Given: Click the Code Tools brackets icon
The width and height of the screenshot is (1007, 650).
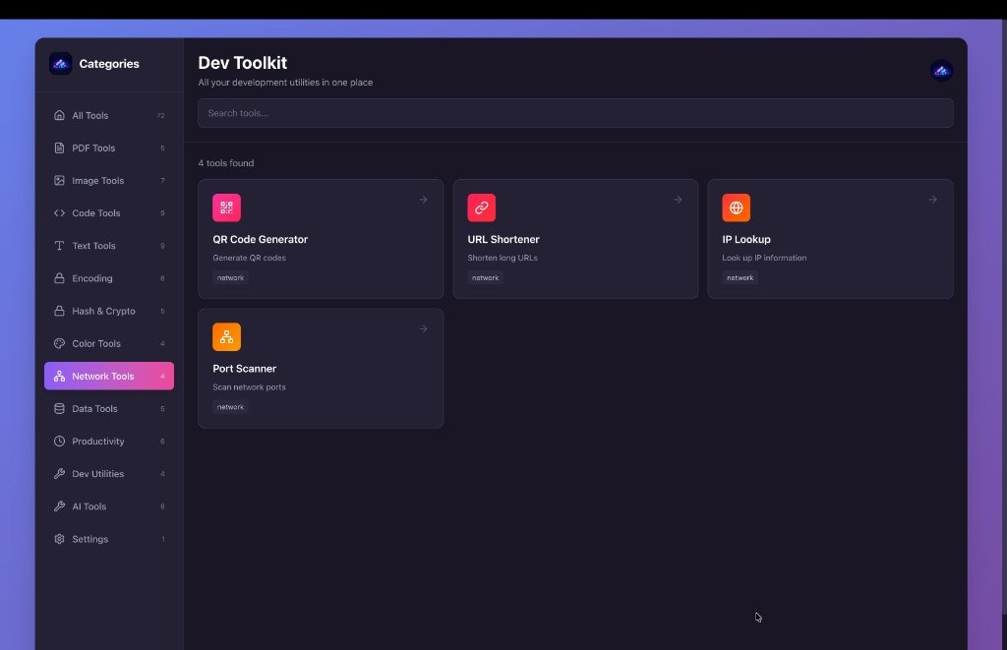Looking at the screenshot, I should [61, 212].
